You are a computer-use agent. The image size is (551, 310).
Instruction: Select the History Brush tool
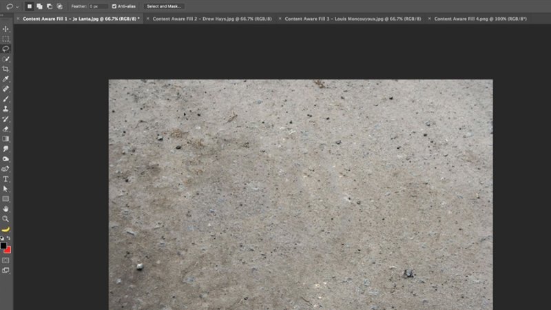pyautogui.click(x=6, y=118)
